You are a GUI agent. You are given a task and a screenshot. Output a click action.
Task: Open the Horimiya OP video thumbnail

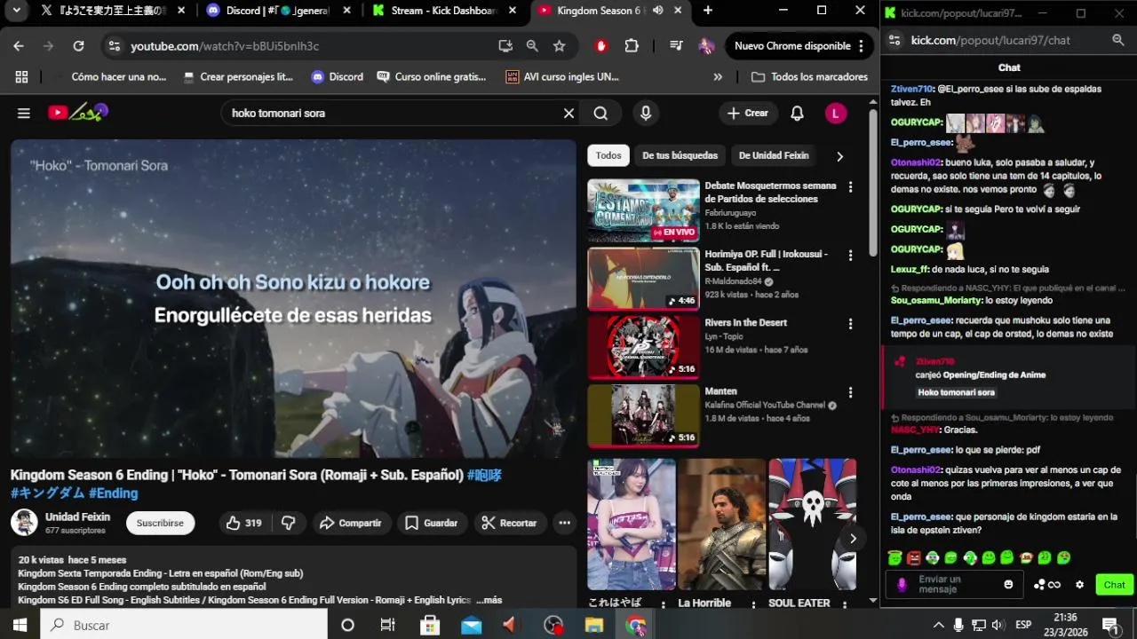tap(643, 279)
